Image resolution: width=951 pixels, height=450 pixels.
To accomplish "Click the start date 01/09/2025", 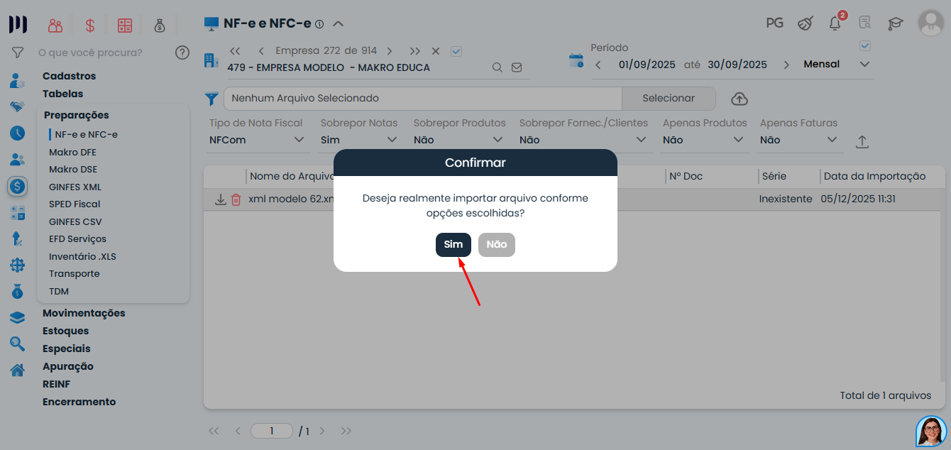I will [647, 65].
